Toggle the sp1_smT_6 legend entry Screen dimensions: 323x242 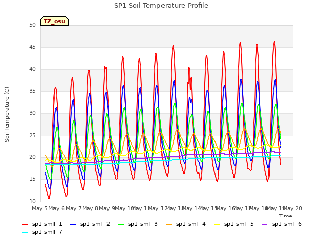pyautogui.click(x=282, y=224)
